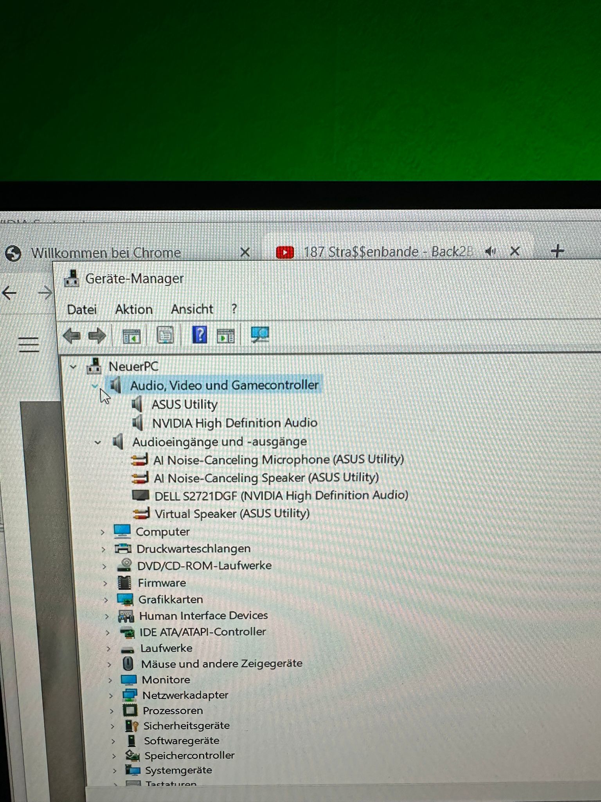The image size is (601, 802).
Task: Close the Willkommen bei Chrome tab
Action: (x=245, y=252)
